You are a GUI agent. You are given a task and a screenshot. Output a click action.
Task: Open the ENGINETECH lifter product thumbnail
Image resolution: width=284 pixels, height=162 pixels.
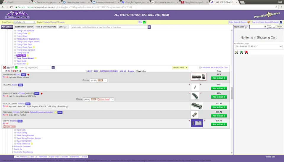tap(199, 77)
